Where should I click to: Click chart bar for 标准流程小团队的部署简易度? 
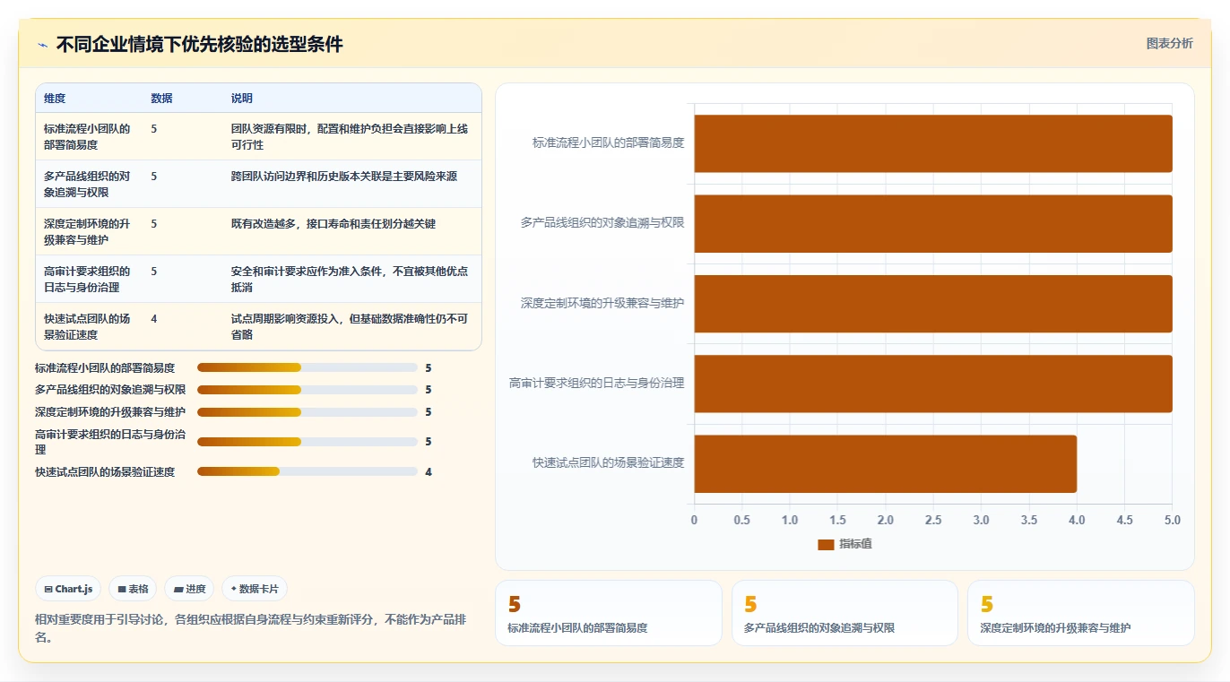[x=933, y=143]
